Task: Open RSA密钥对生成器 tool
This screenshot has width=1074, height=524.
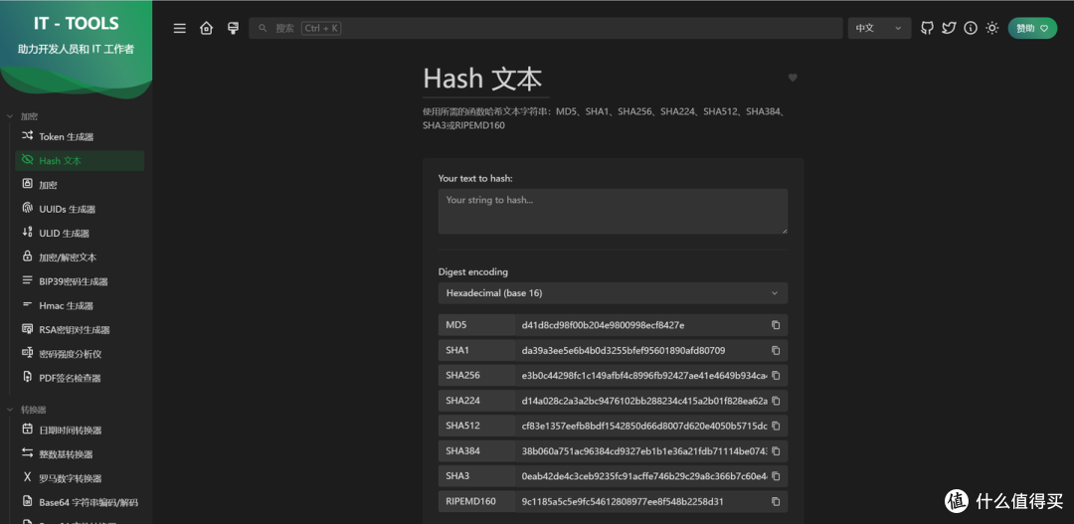Action: (80, 329)
